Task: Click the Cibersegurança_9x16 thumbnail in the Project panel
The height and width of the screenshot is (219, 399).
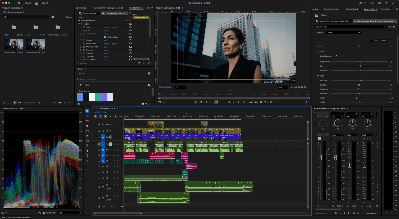Action: (x=36, y=44)
